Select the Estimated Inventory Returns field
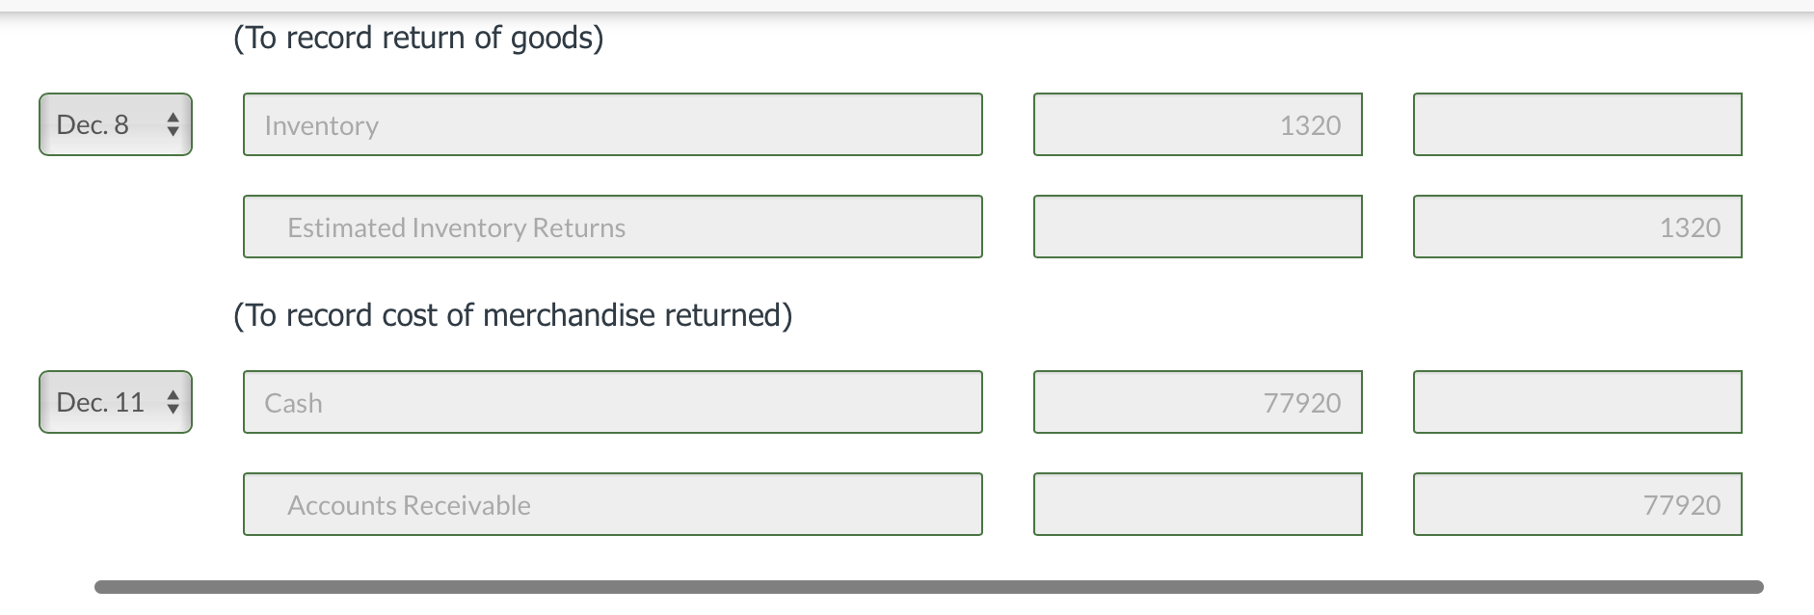 [x=612, y=227]
